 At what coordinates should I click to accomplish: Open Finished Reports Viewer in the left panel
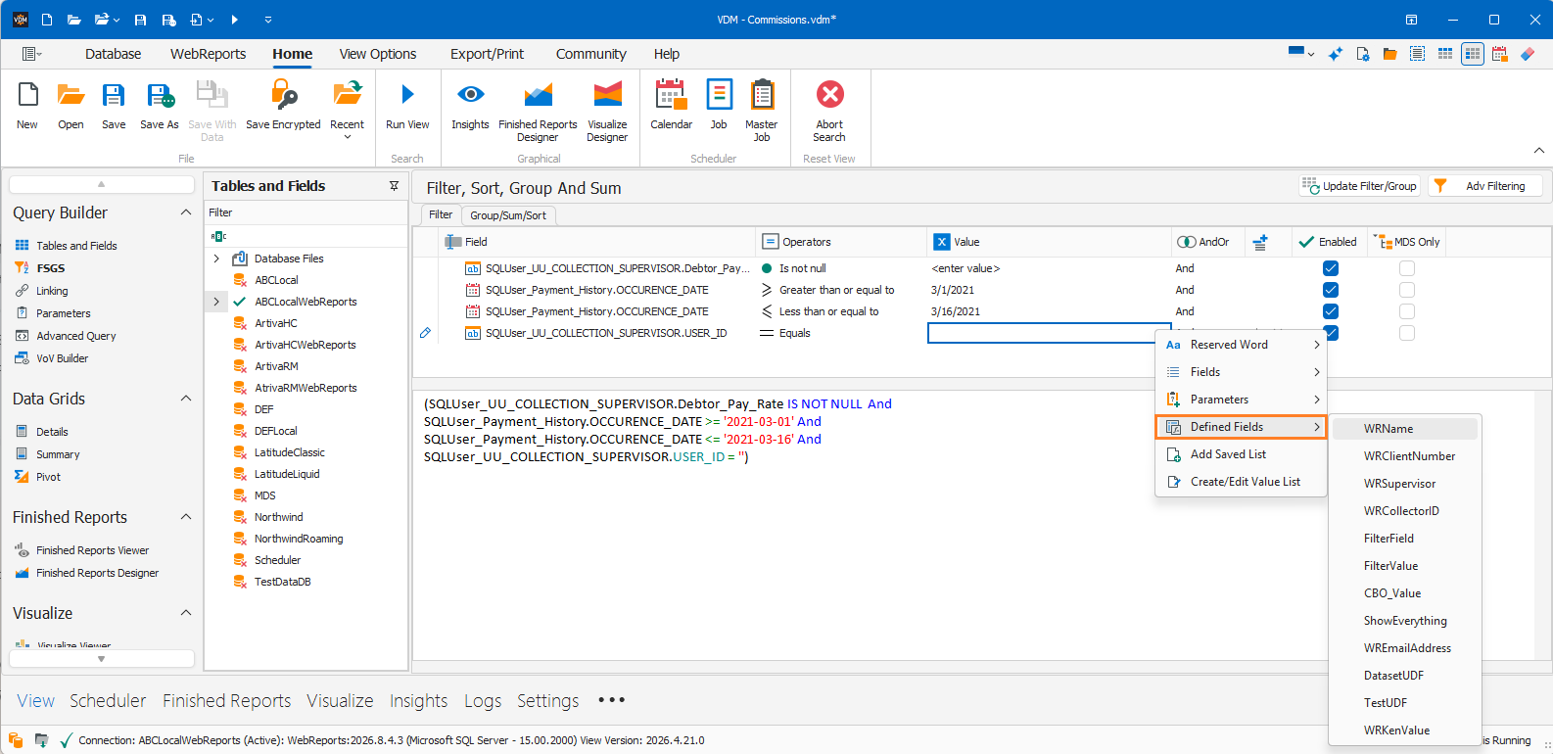click(x=92, y=550)
